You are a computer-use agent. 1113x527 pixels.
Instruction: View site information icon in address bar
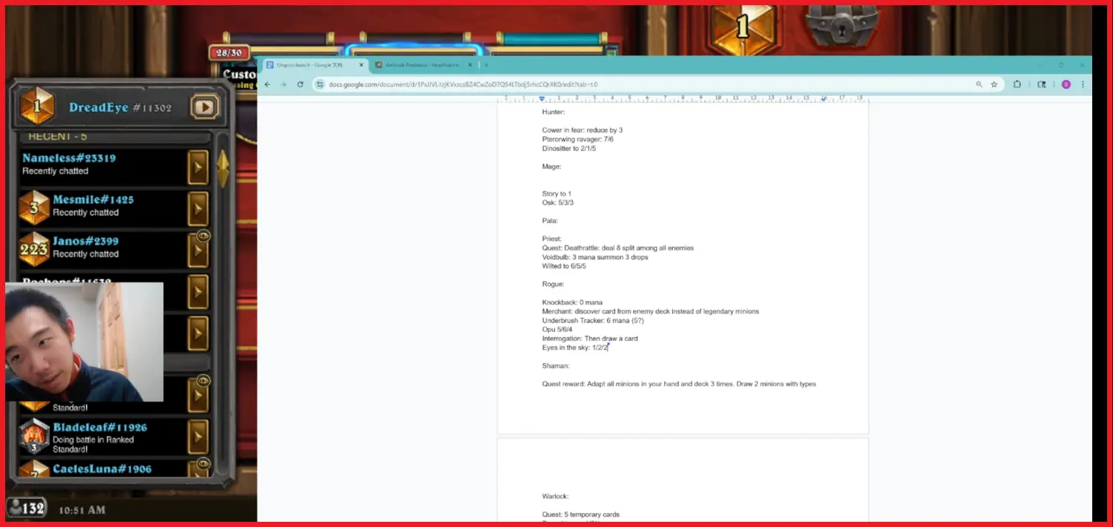[x=321, y=84]
